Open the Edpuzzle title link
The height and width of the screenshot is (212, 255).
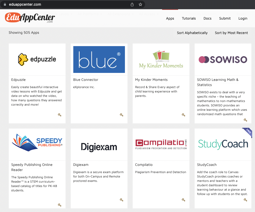[x=18, y=80]
